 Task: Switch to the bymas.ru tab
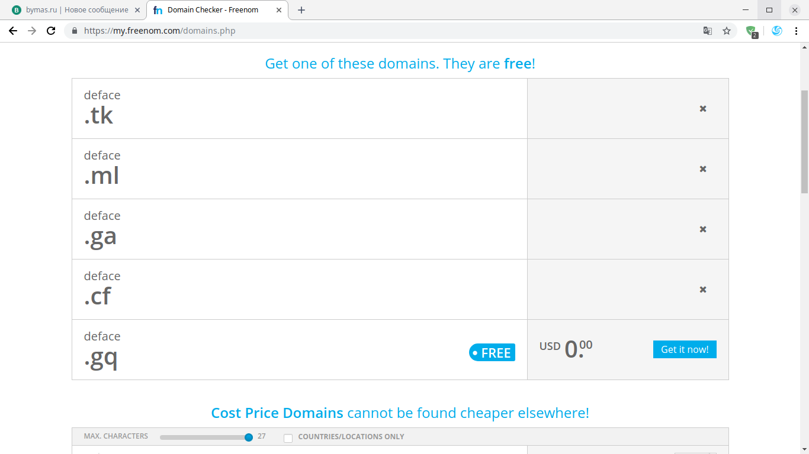pos(74,10)
